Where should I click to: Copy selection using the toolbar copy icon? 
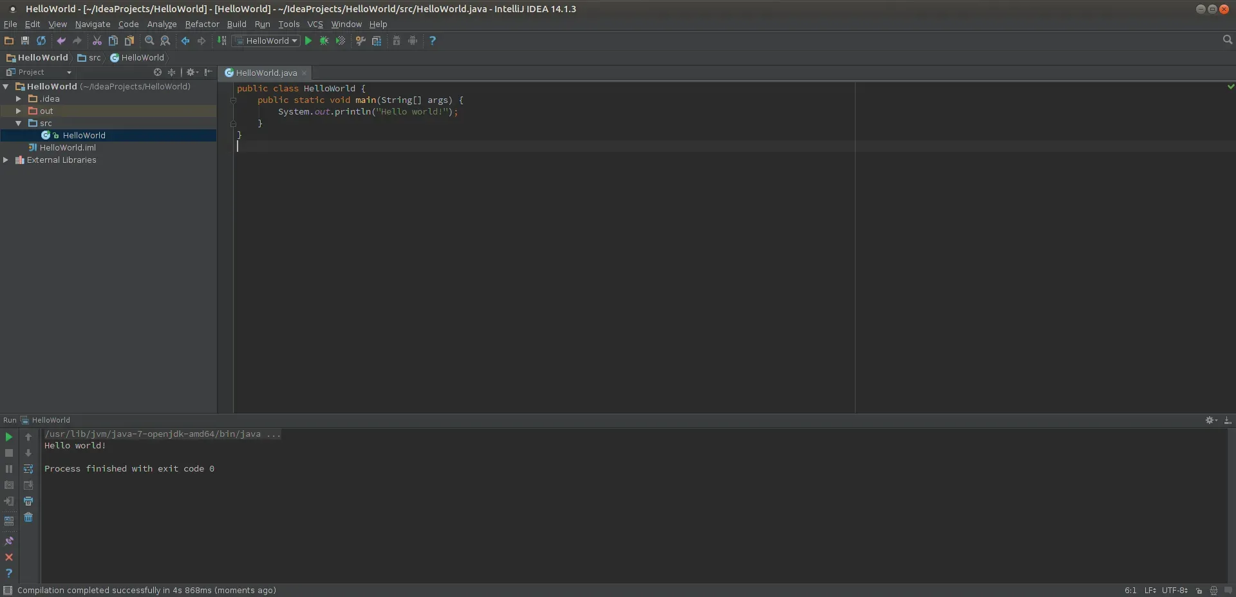[x=113, y=41]
